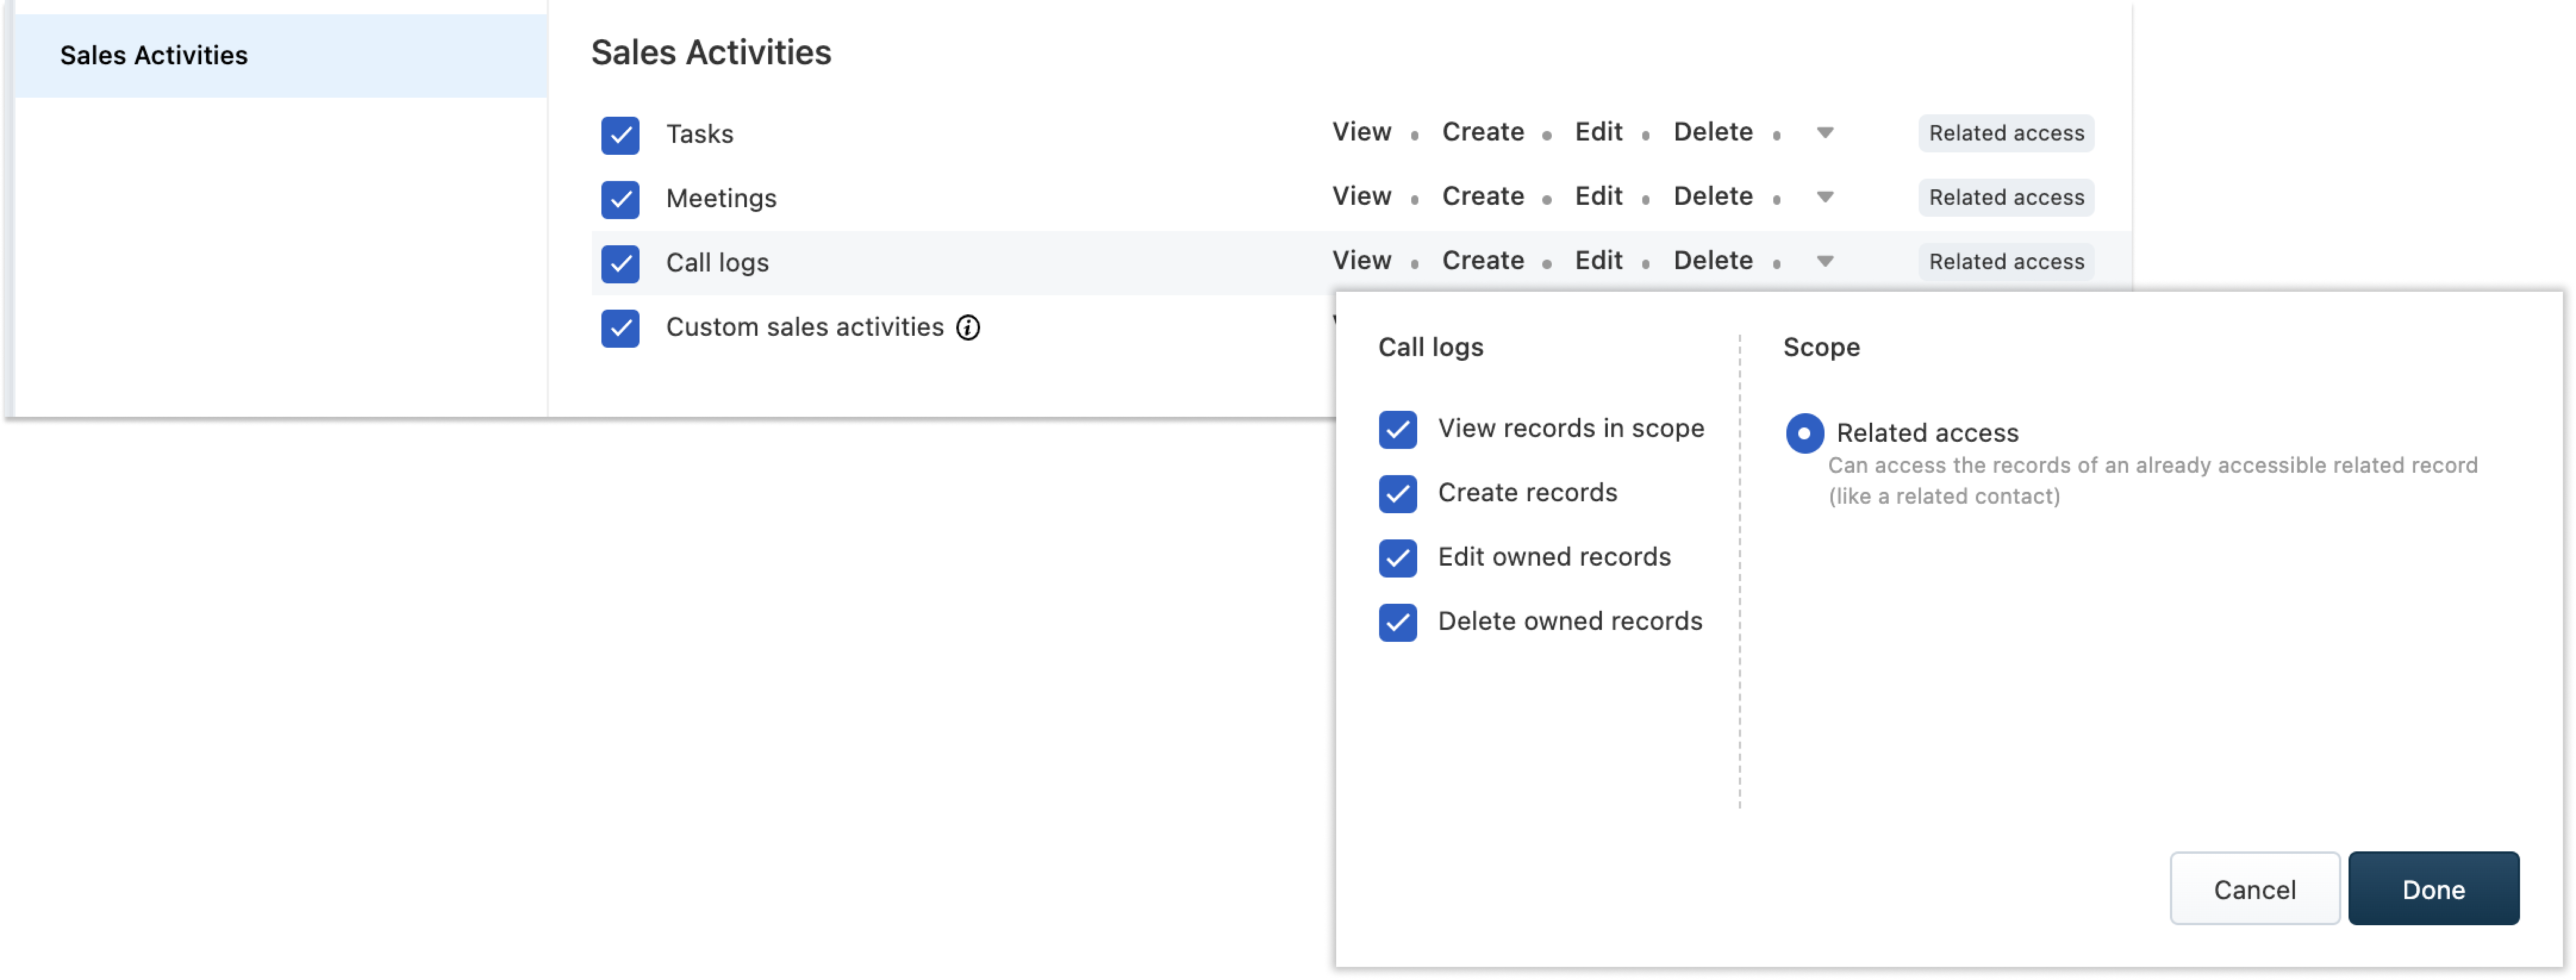Viewport: 2576px width, 980px height.
Task: Uncheck the Meetings checkbox
Action: (620, 199)
